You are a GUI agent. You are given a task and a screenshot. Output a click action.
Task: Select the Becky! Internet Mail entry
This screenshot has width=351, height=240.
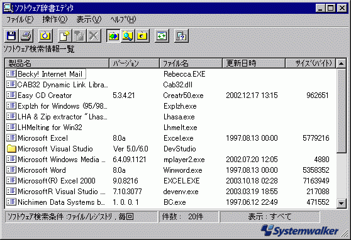tap(50, 74)
